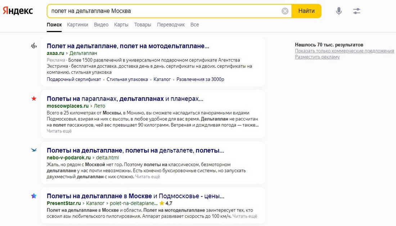The height and width of the screenshot is (226, 396).
Task: Click the Разместить рекламу link
Action: [318, 57]
